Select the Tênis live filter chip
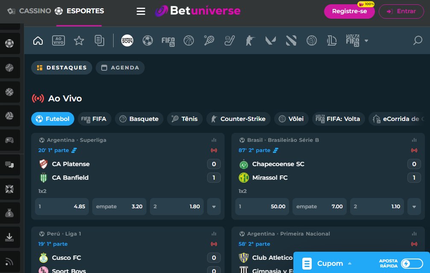Screen dimensions: 430x273 tap(184, 119)
